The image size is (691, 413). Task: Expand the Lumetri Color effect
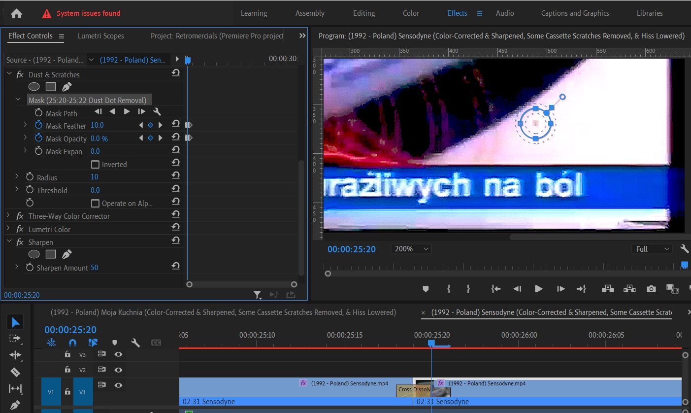point(8,229)
